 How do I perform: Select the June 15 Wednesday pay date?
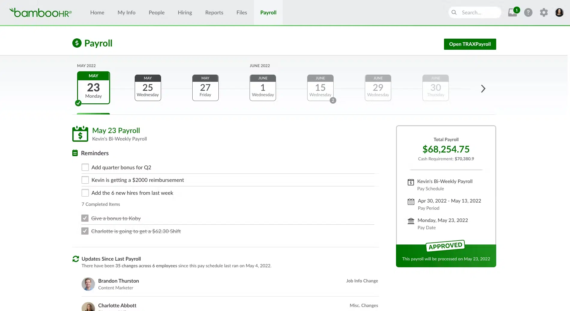point(320,88)
